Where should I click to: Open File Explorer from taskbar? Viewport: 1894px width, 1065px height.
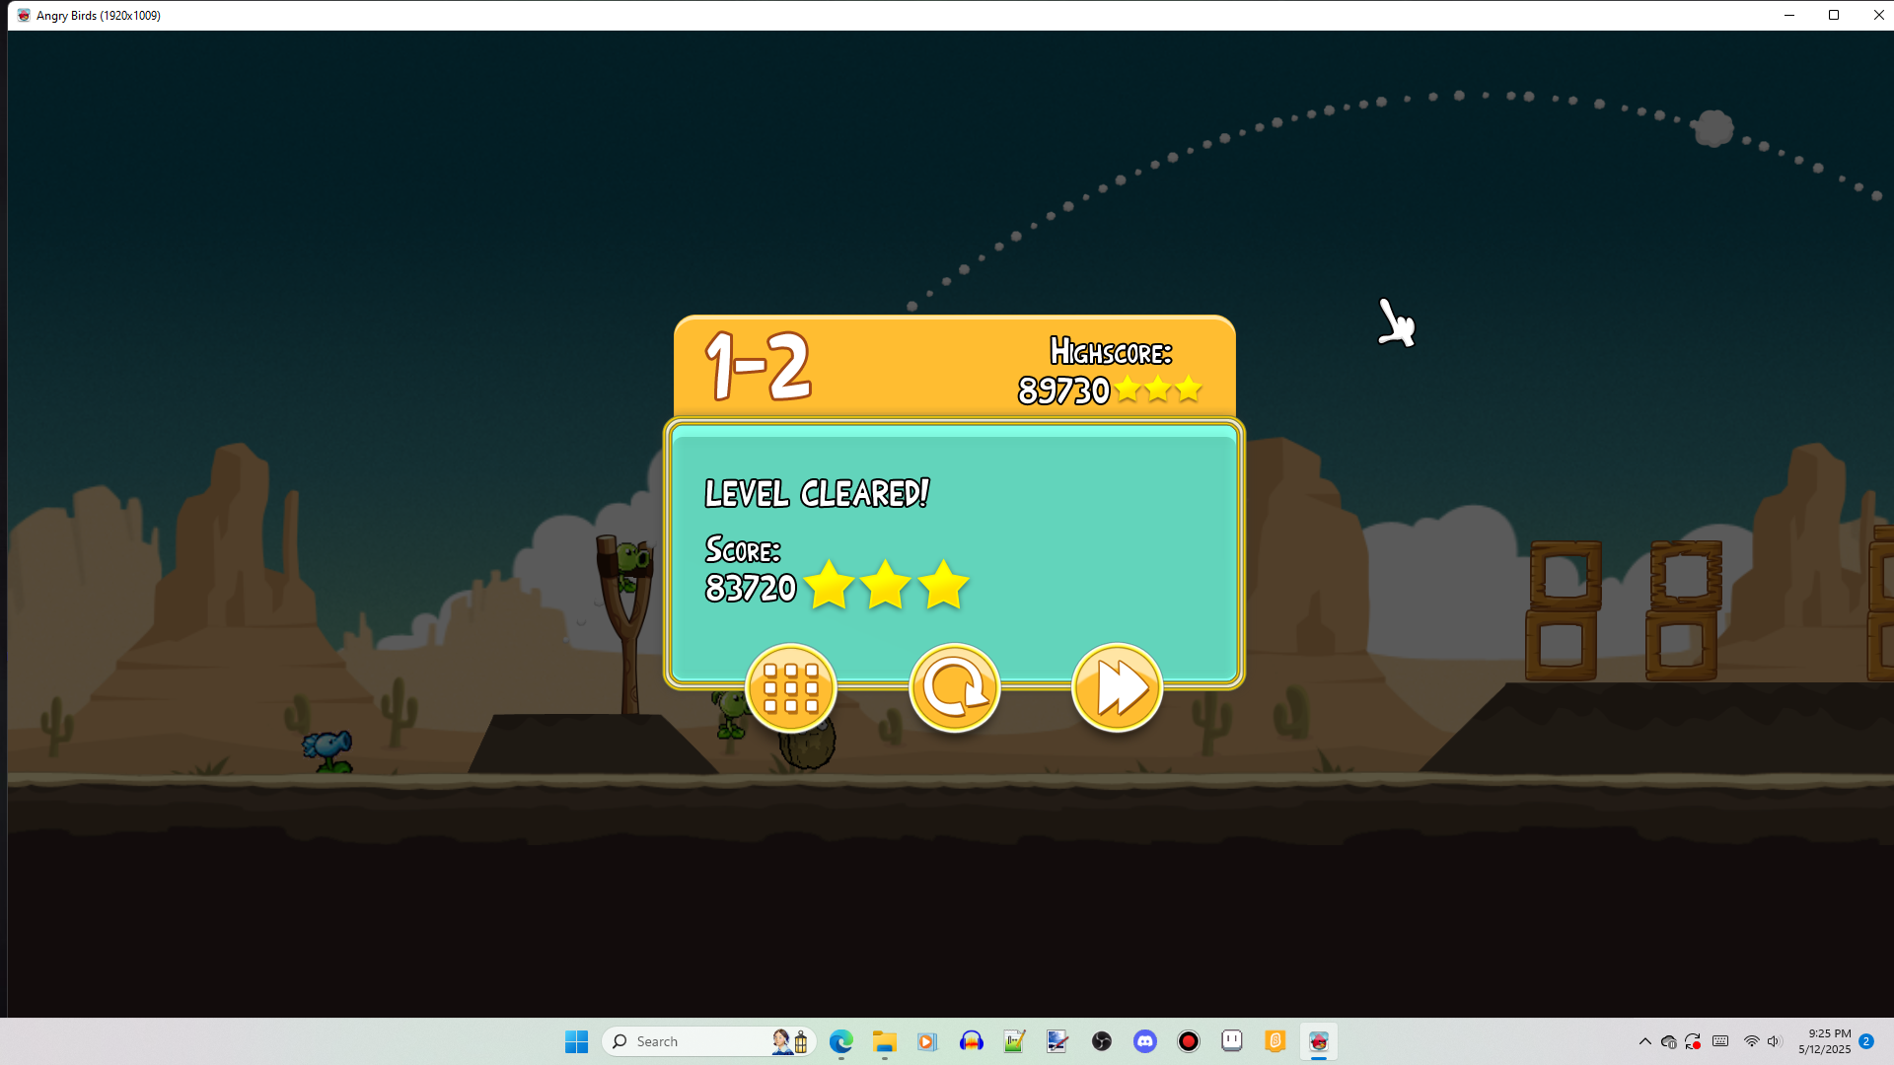click(884, 1041)
